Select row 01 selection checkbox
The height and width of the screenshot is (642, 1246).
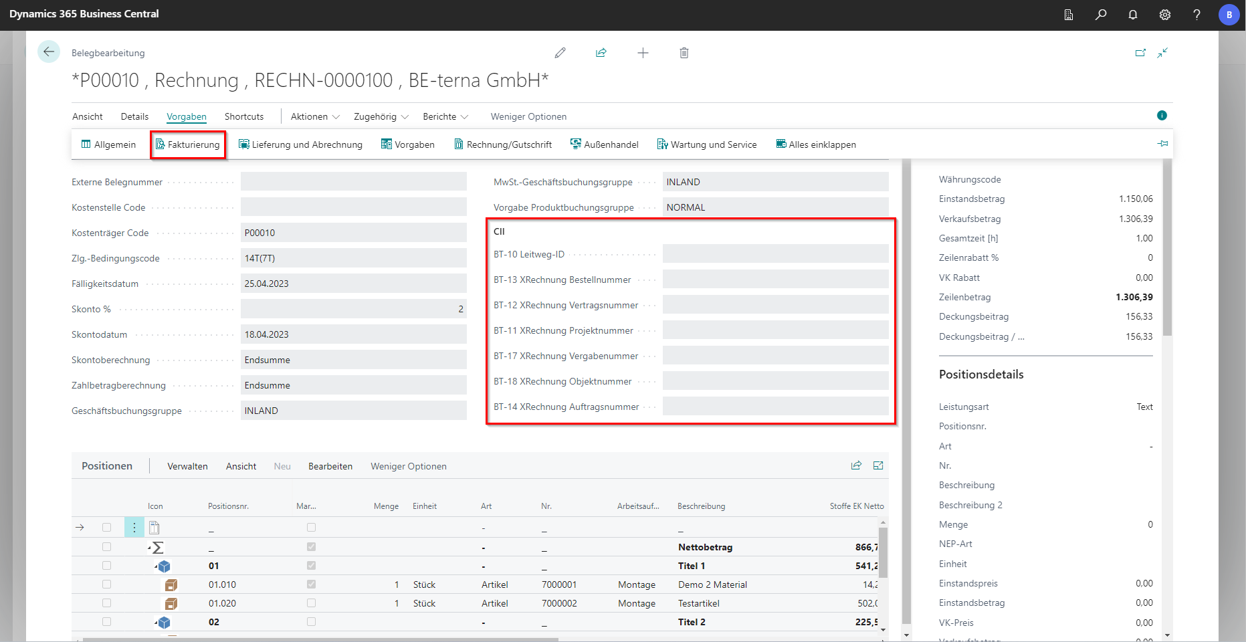click(106, 566)
